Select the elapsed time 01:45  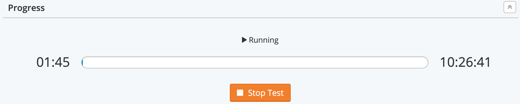[x=53, y=62]
